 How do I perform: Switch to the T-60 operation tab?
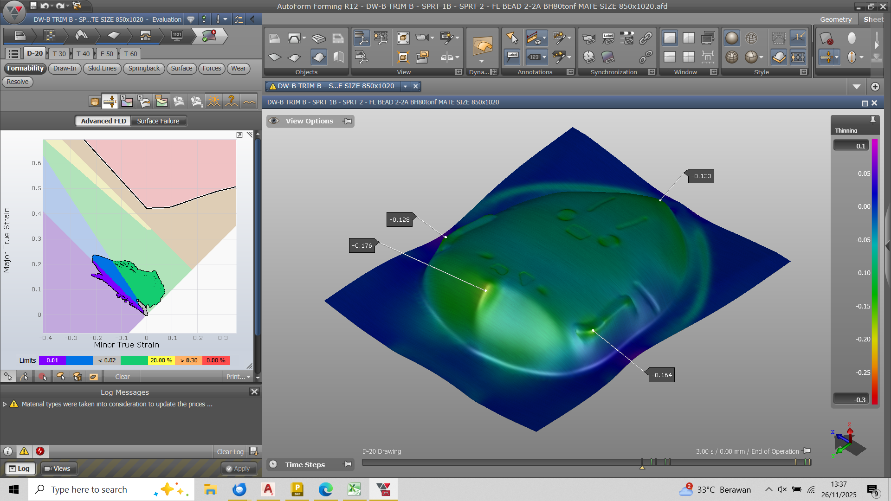[130, 54]
